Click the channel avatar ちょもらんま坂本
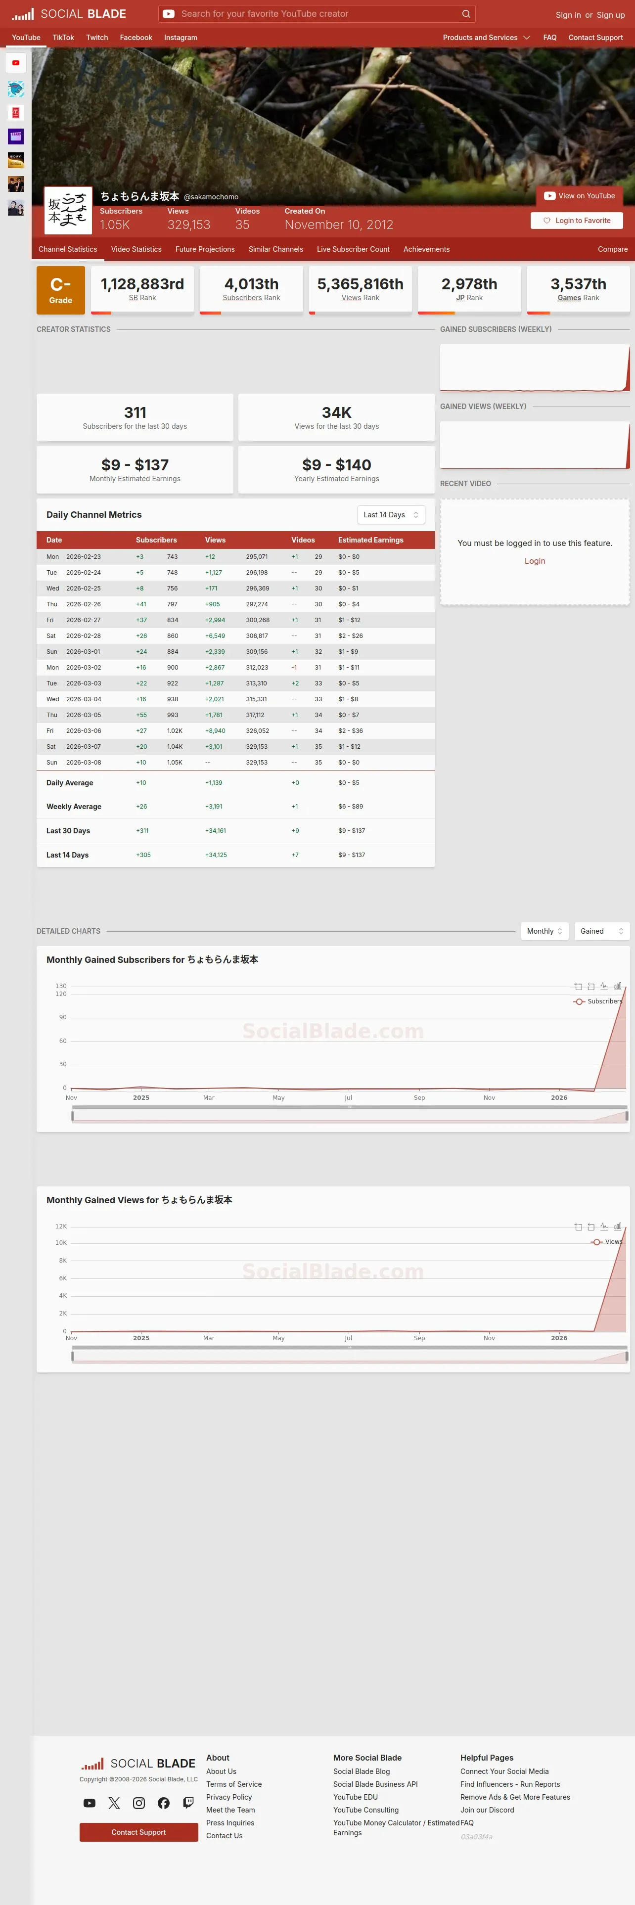The height and width of the screenshot is (1905, 635). pyautogui.click(x=68, y=210)
